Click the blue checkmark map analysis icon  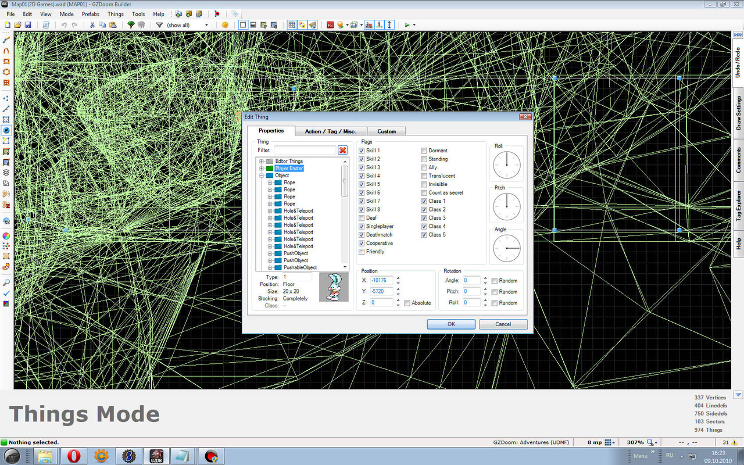coord(6,293)
